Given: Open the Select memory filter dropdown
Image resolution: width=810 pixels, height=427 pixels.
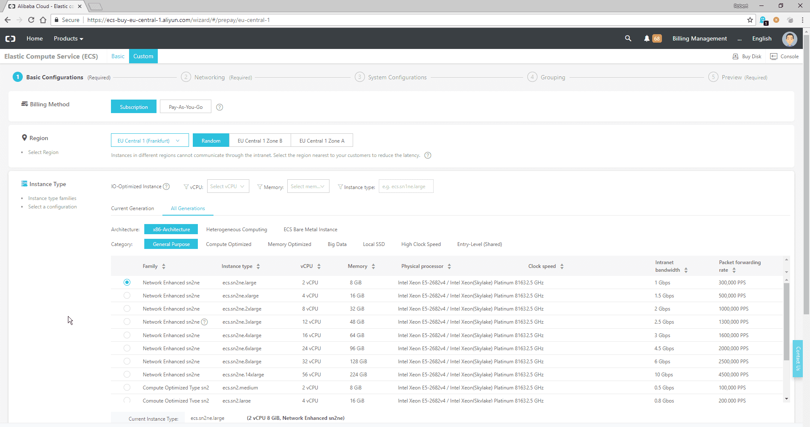Looking at the screenshot, I should click(308, 186).
